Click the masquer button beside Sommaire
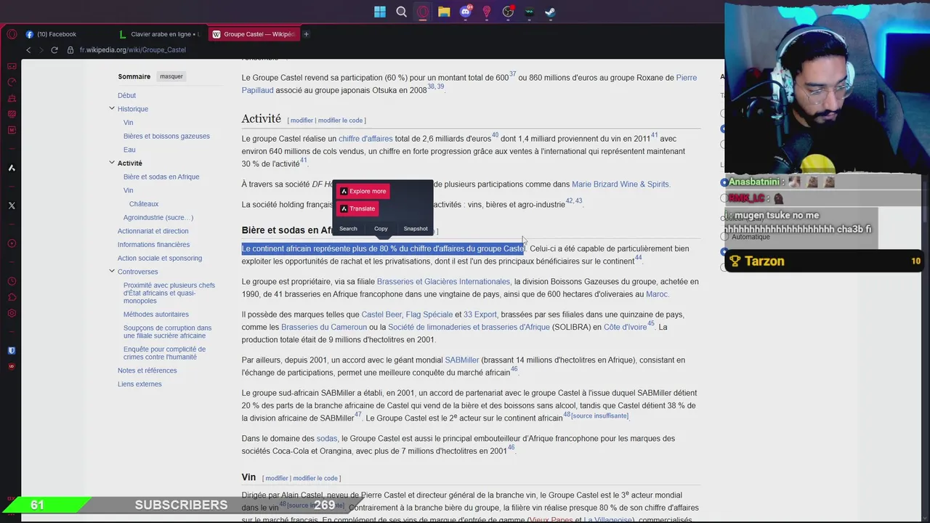The width and height of the screenshot is (930, 523). pyautogui.click(x=171, y=76)
